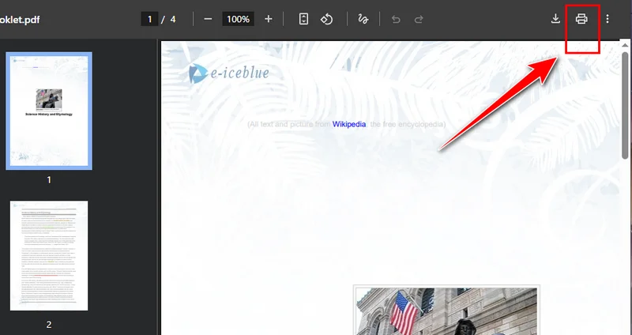Click the total page count 4
The height and width of the screenshot is (335, 632).
[173, 19]
